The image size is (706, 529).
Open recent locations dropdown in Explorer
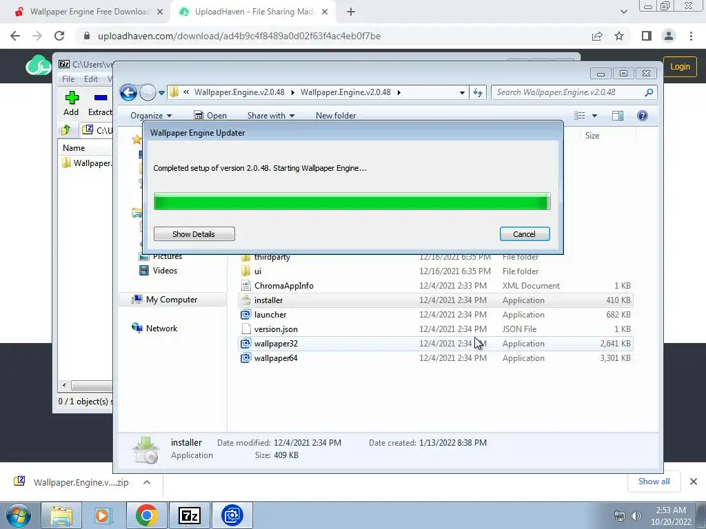tap(161, 93)
